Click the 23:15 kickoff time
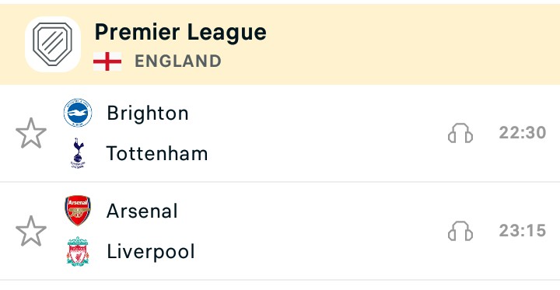This screenshot has height=290, width=560. point(523,231)
